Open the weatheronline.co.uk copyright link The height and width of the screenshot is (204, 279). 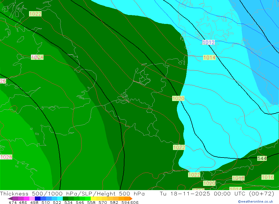[256, 201]
